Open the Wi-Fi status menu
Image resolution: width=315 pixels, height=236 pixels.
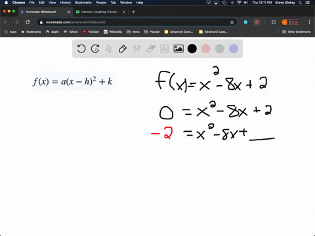pos(239,3)
